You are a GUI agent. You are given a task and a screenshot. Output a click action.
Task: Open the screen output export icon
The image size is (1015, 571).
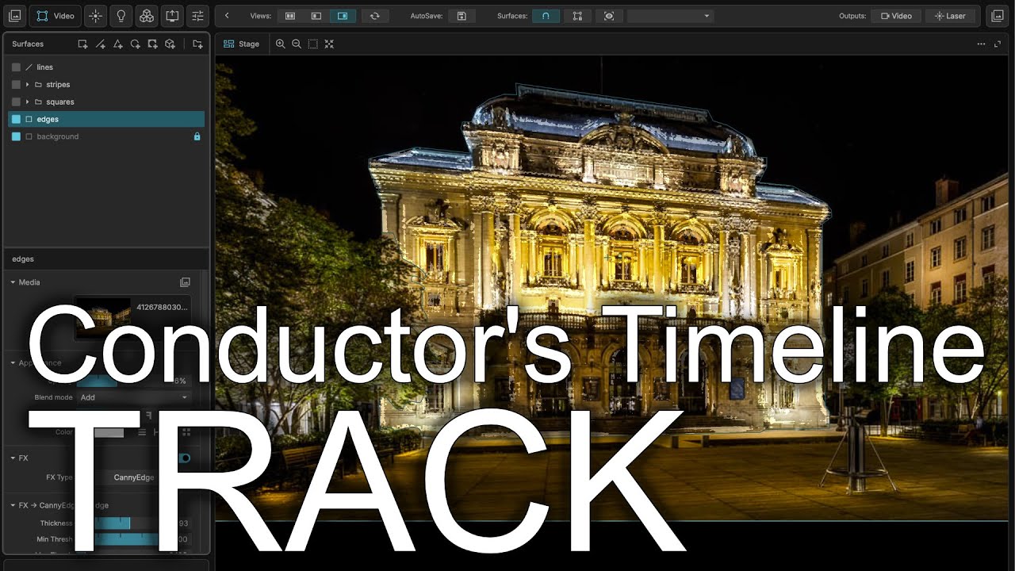172,16
